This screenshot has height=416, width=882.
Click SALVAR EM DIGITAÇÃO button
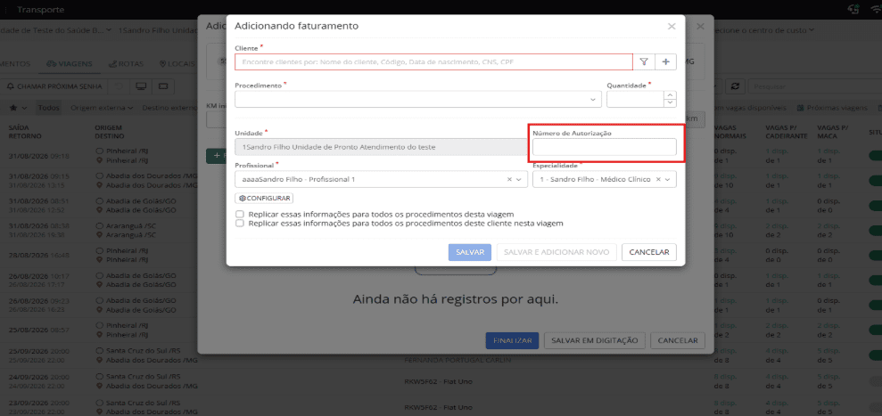(x=595, y=340)
